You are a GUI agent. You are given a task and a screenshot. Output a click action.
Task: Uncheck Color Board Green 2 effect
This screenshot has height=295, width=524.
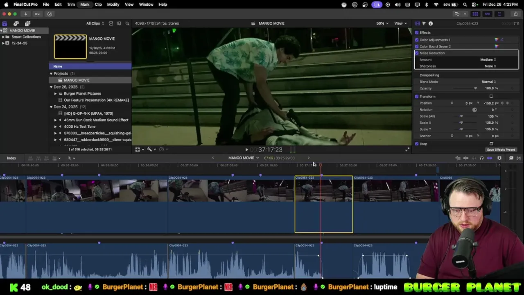[417, 46]
